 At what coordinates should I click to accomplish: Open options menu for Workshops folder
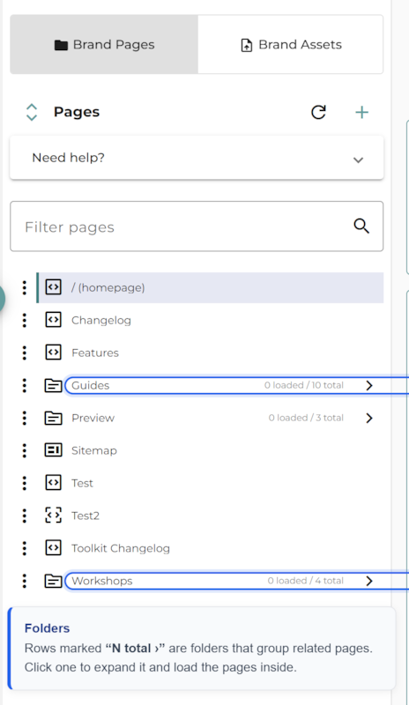click(25, 581)
